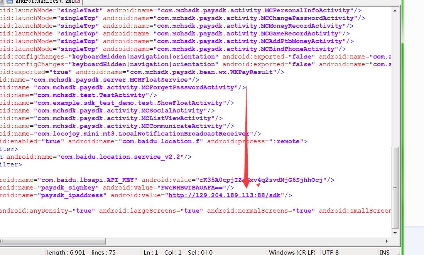Image resolution: width=424 pixels, height=255 pixels.
Task: Click the Windows (CR LF) line ending indicator
Action: (292, 252)
